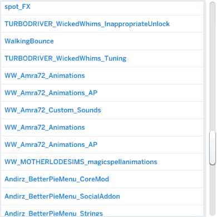Screen dimensions: 217x217
Task: Click empty row area beside Andirz_BetterPieMenu_CoreMod
Action: tap(156, 179)
